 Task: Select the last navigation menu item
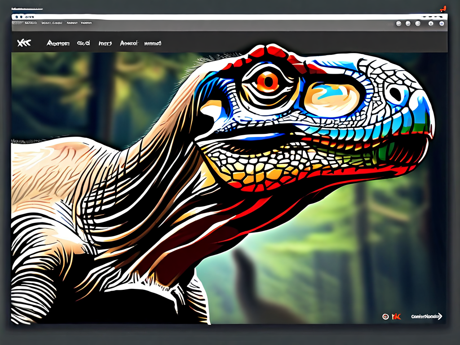point(153,44)
